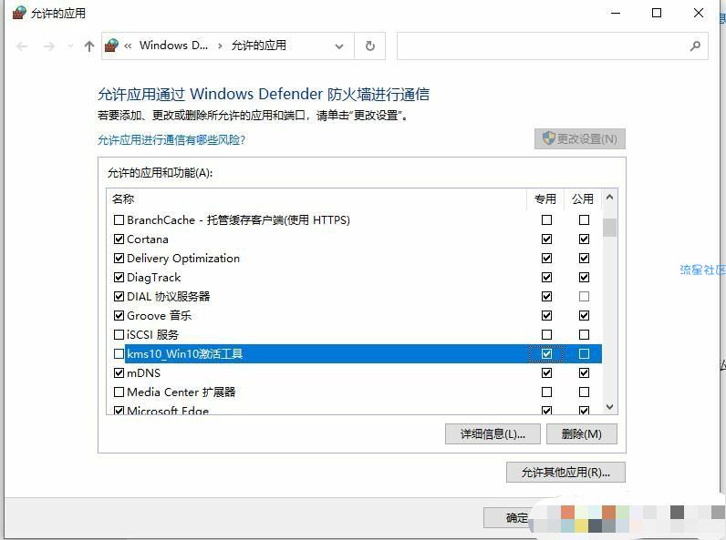Click inside the search input box

pyautogui.click(x=542, y=46)
